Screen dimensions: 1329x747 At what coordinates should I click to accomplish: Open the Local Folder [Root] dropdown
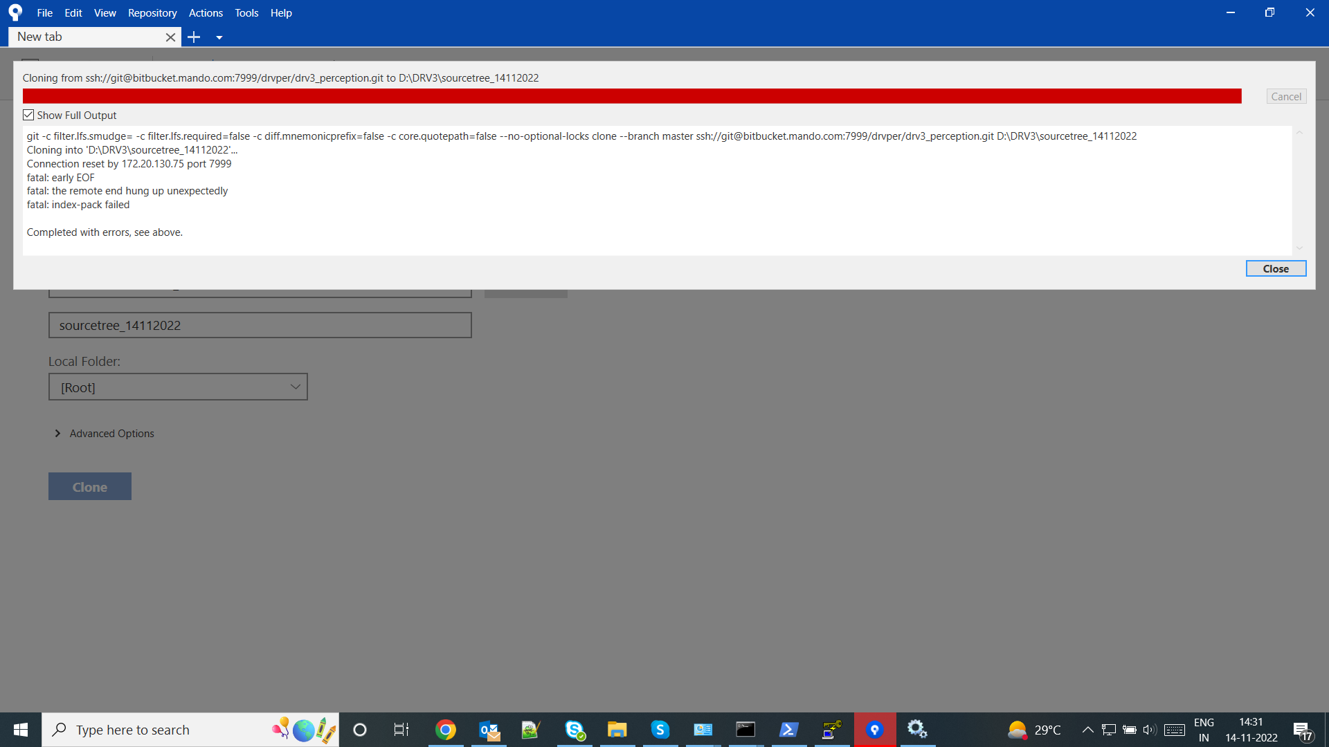[178, 387]
